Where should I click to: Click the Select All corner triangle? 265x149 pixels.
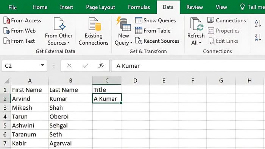6,81
